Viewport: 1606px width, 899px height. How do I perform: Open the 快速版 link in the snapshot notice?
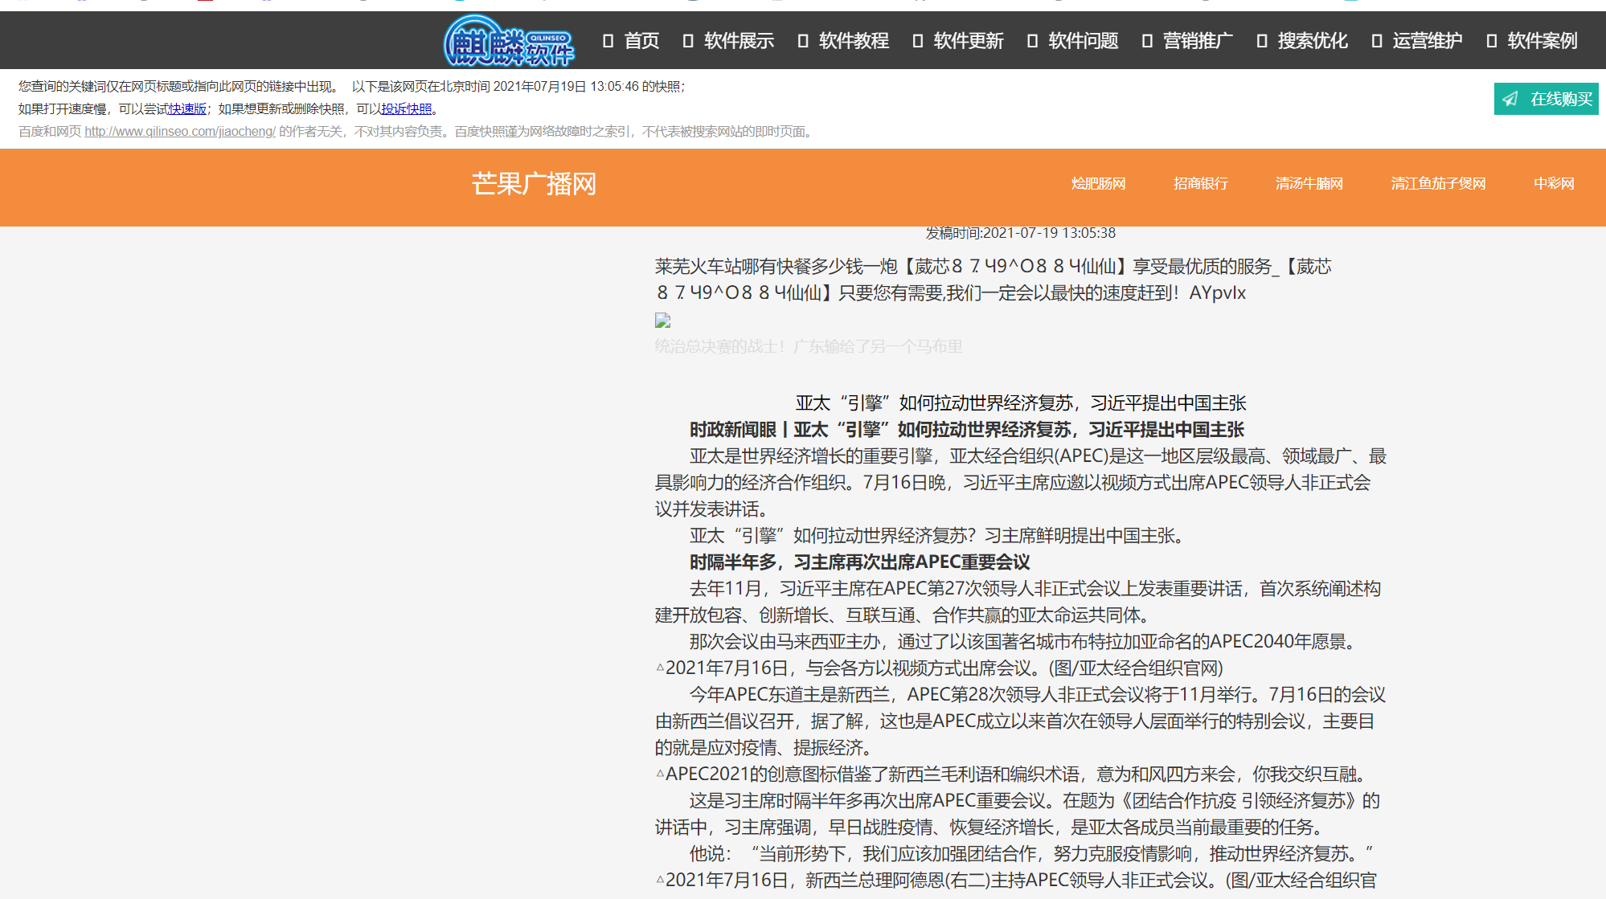(x=186, y=108)
